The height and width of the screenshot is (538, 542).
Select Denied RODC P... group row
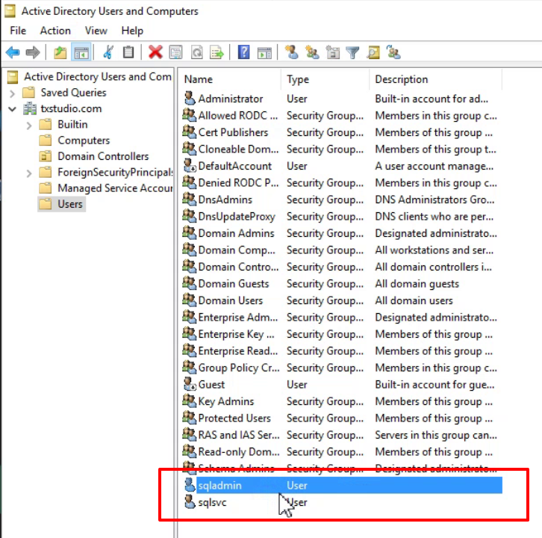(x=238, y=182)
